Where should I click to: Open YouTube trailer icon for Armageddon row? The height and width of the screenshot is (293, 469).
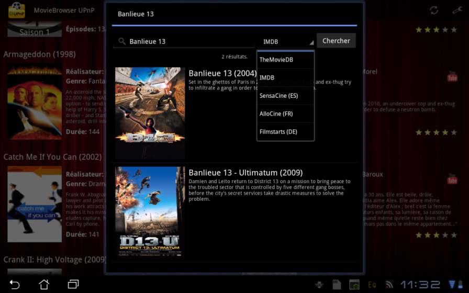[x=452, y=76]
